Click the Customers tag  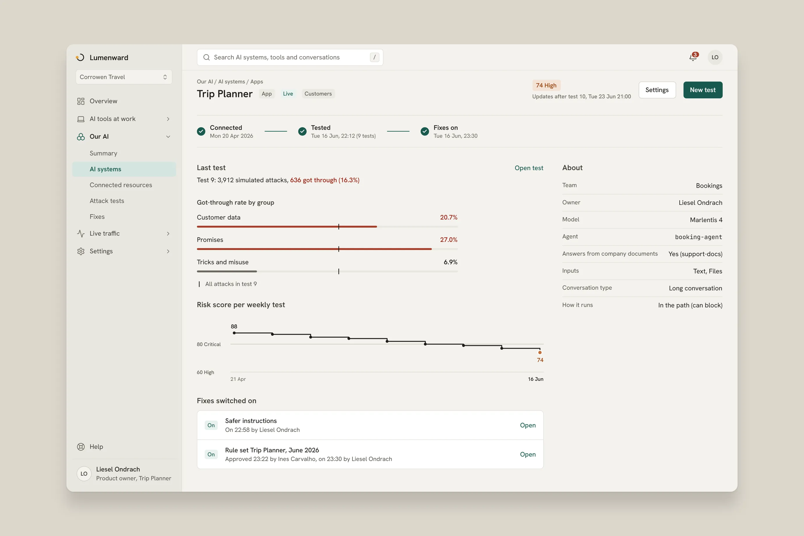pos(318,94)
